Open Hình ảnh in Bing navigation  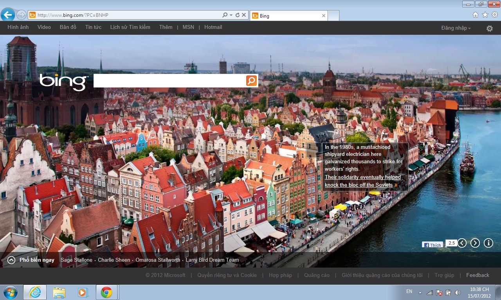click(18, 27)
